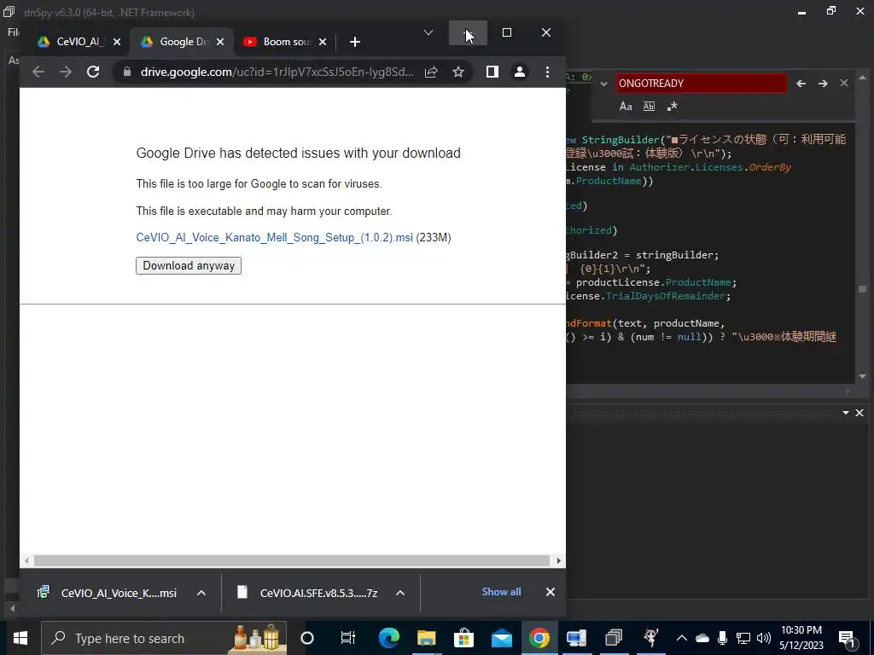The height and width of the screenshot is (655, 874).
Task: Open Mail app from taskbar
Action: click(x=501, y=638)
